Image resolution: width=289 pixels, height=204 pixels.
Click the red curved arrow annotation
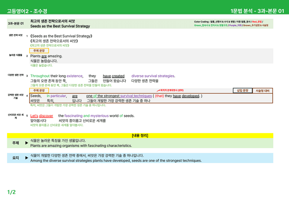pos(158,91)
